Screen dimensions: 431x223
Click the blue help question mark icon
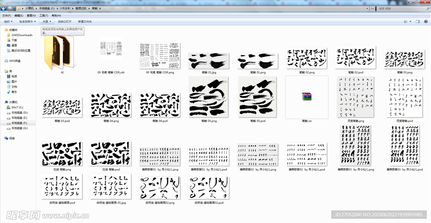coord(426,21)
